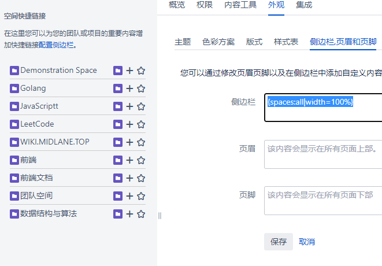Open the 样式表 sub-tab

286,42
